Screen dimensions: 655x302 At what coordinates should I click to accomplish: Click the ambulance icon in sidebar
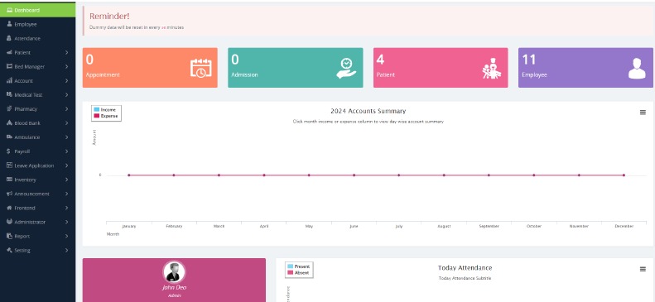(9, 137)
